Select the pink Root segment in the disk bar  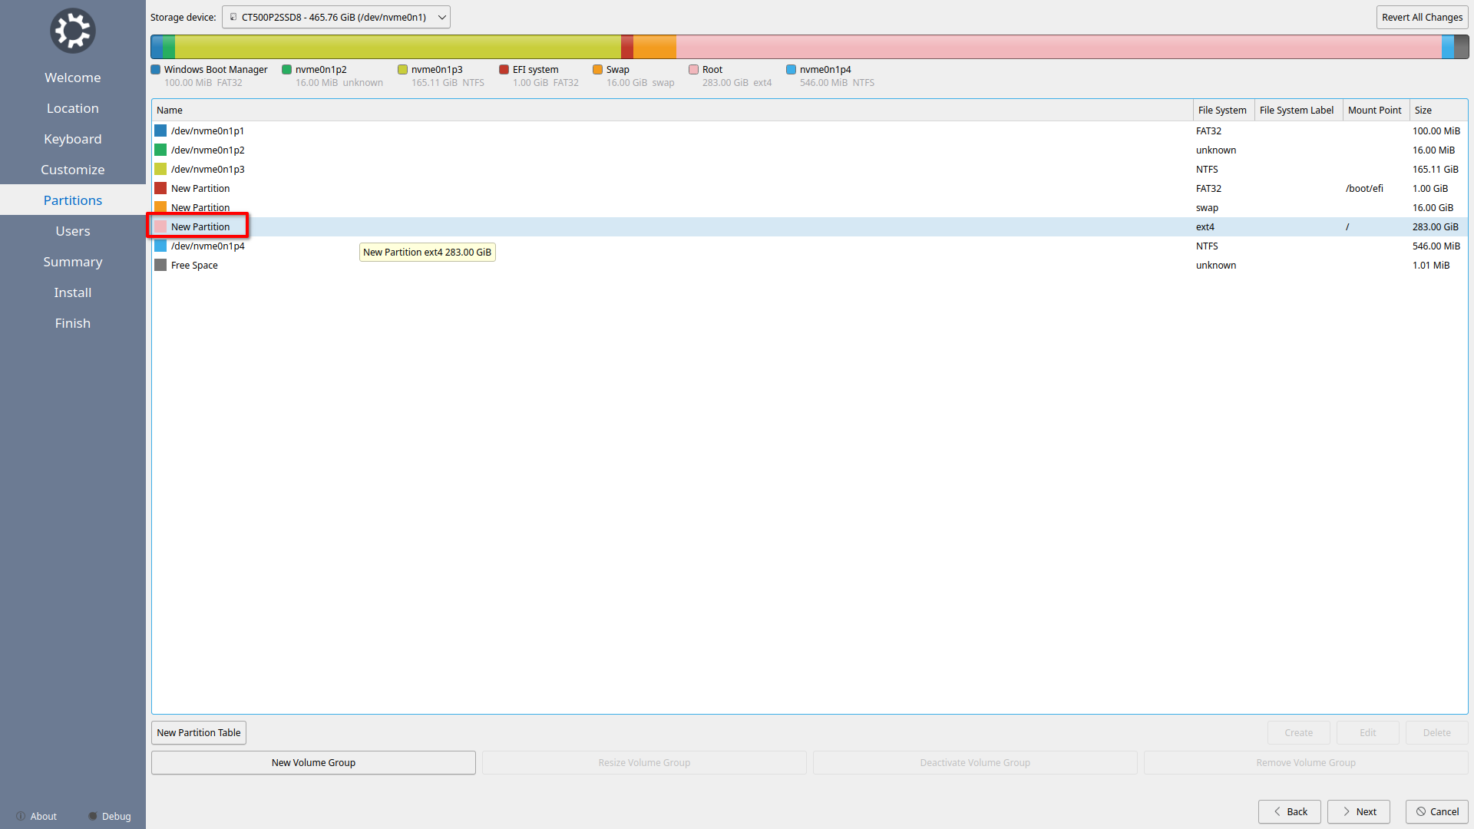[1058, 47]
